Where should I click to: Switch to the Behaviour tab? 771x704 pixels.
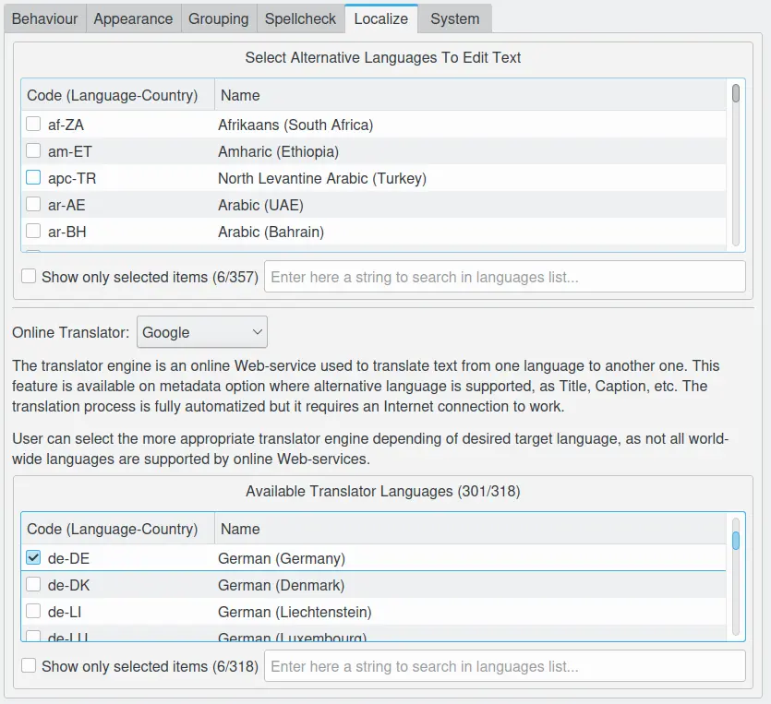(44, 18)
